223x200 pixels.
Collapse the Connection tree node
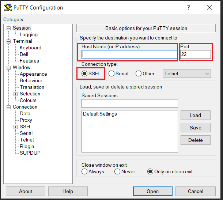point(8,107)
